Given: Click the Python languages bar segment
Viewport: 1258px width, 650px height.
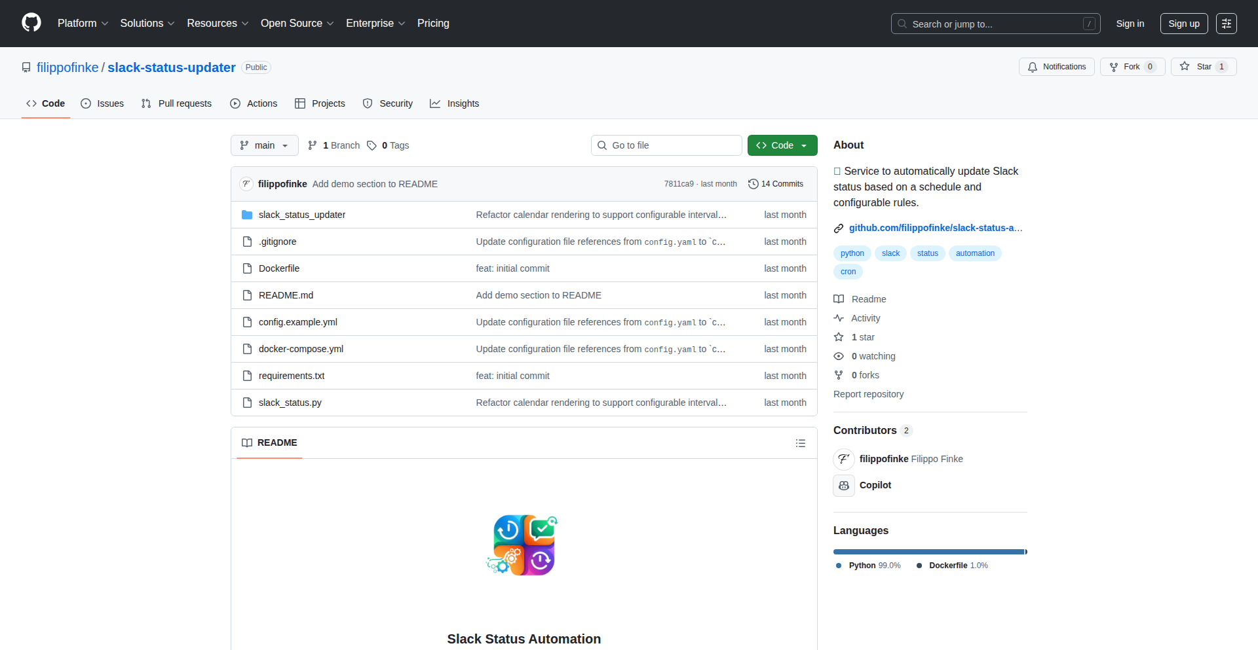Looking at the screenshot, I should 928,552.
